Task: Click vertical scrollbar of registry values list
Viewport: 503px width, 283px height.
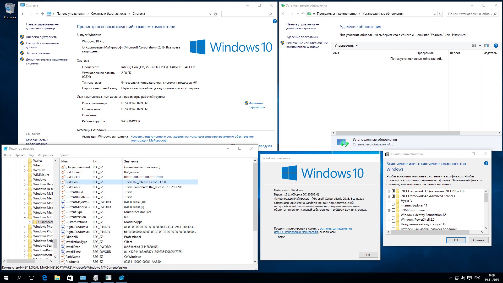Action: pyautogui.click(x=255, y=197)
